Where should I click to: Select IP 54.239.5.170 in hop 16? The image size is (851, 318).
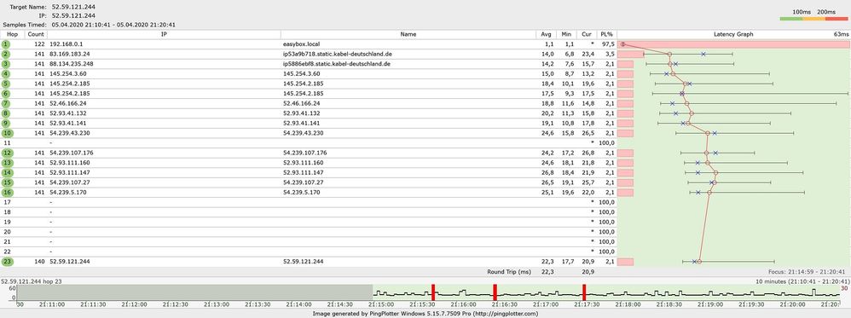point(68,192)
